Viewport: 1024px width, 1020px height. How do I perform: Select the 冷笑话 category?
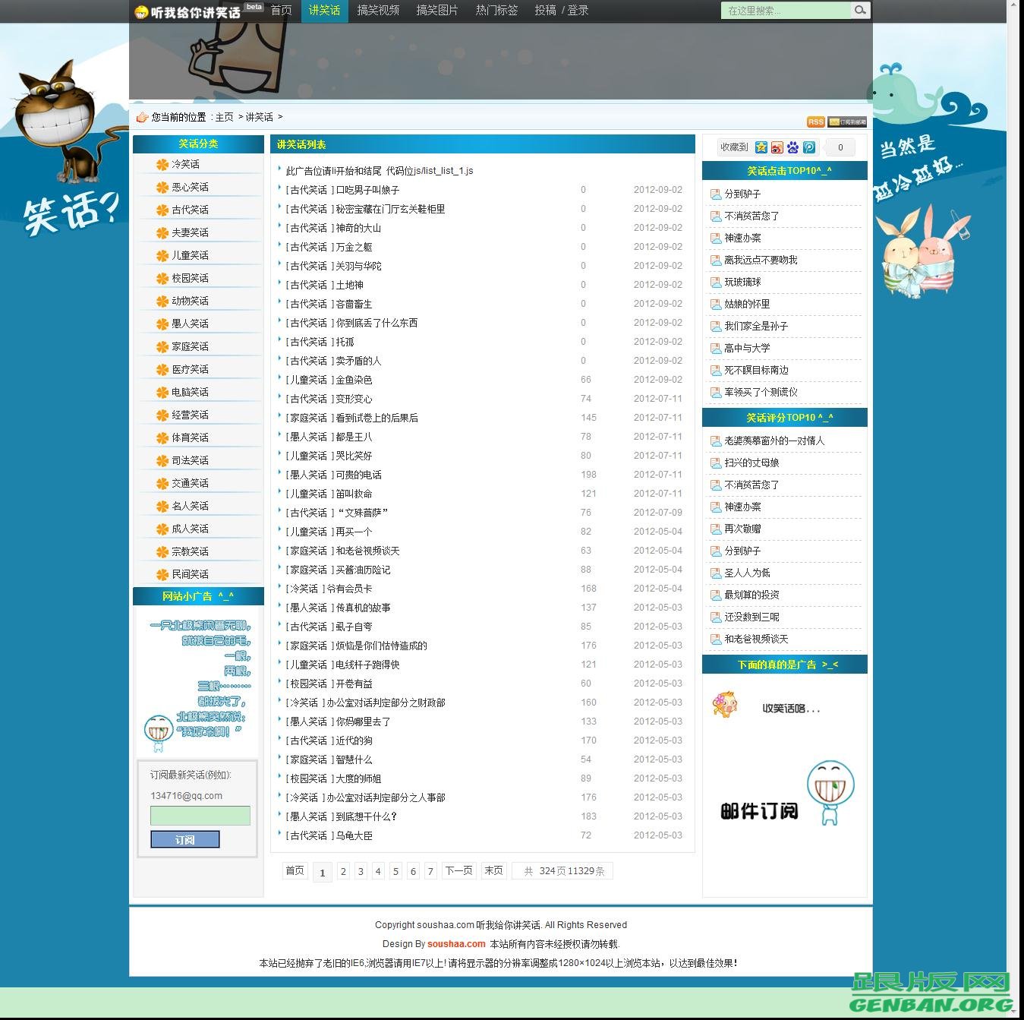click(185, 164)
